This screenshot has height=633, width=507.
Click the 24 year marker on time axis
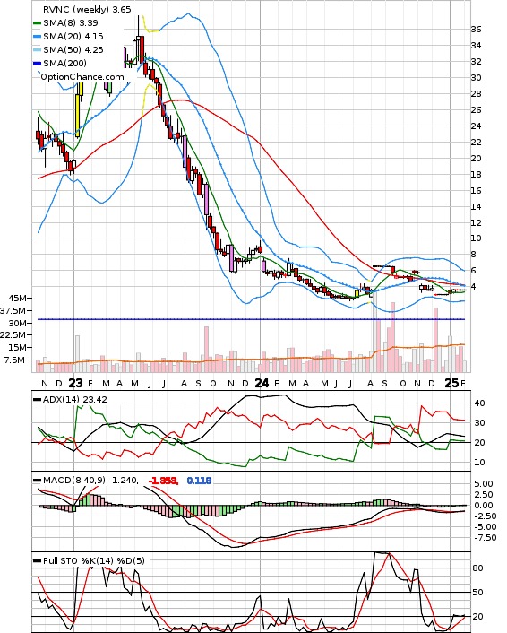pos(262,383)
